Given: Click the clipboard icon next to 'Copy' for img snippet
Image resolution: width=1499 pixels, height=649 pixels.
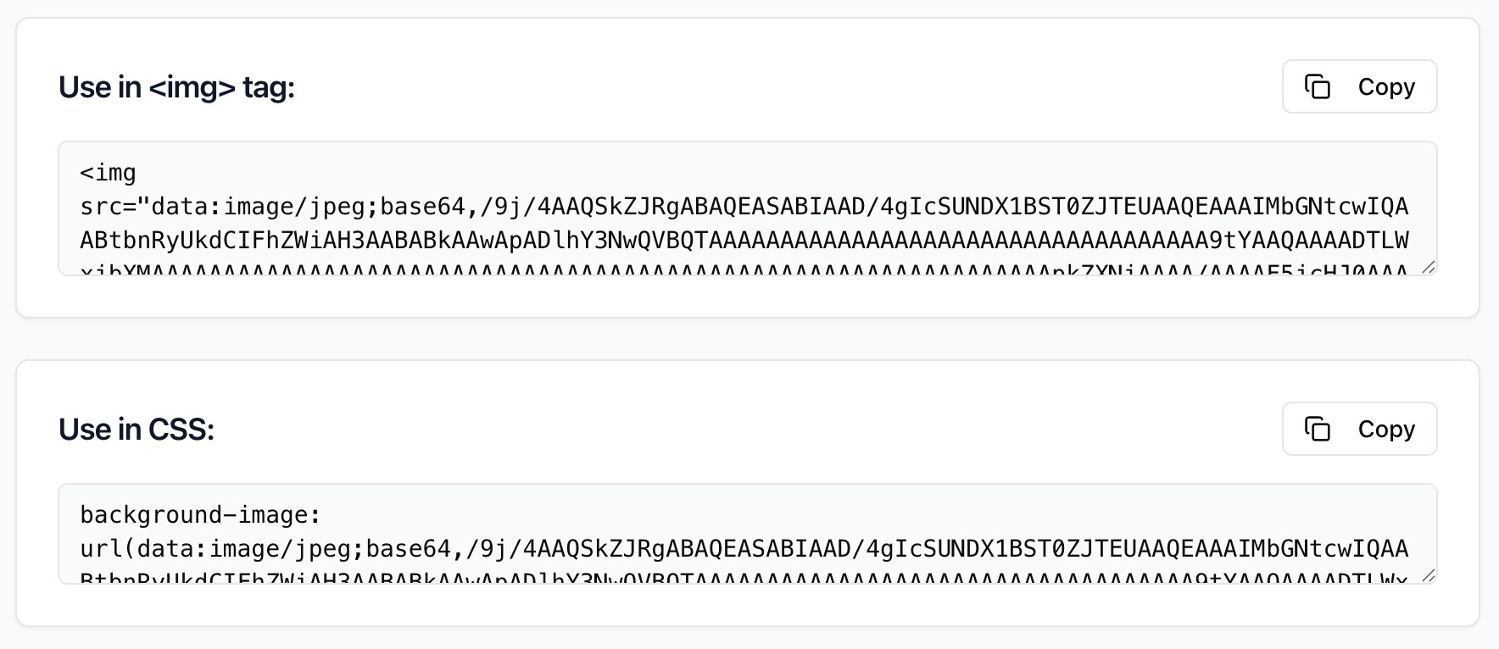Looking at the screenshot, I should (1318, 86).
